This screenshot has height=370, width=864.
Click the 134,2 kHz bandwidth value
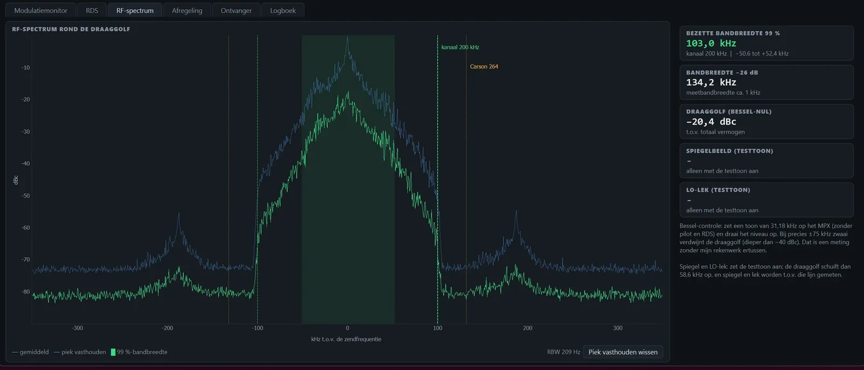click(x=711, y=83)
